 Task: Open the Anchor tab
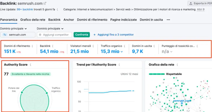[69, 20]
